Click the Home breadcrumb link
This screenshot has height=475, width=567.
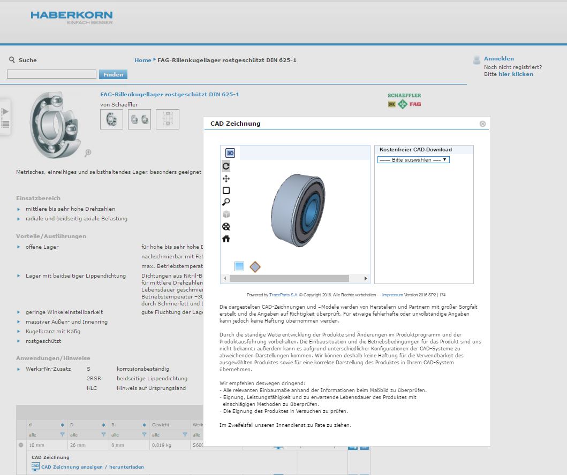(x=142, y=60)
